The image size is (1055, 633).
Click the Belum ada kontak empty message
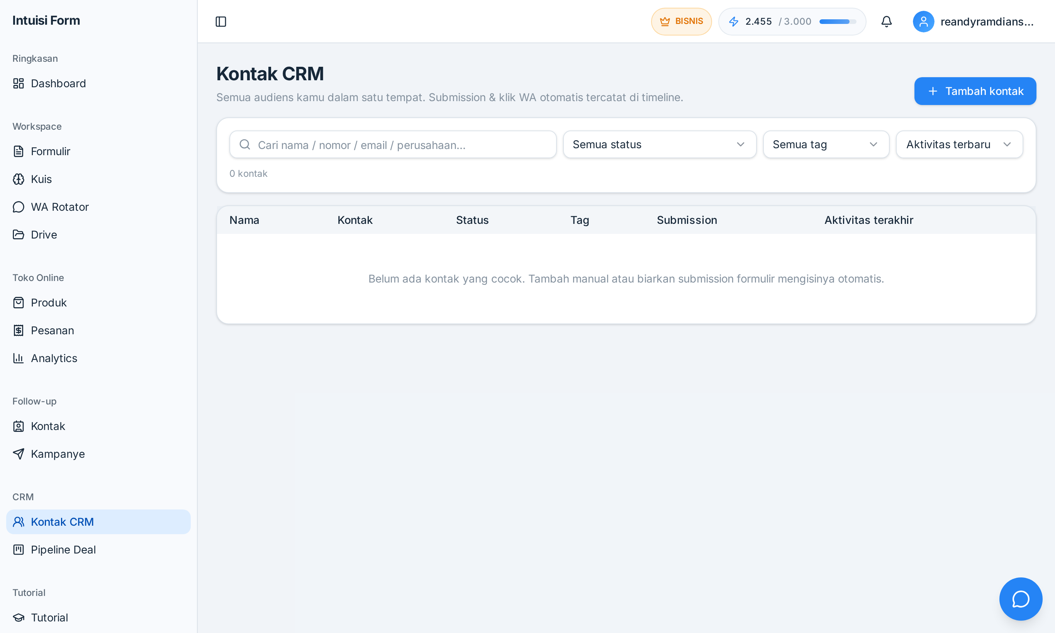coord(626,279)
